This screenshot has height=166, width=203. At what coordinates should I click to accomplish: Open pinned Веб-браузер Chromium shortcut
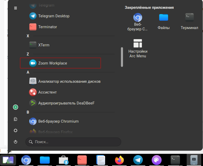pos(138,22)
